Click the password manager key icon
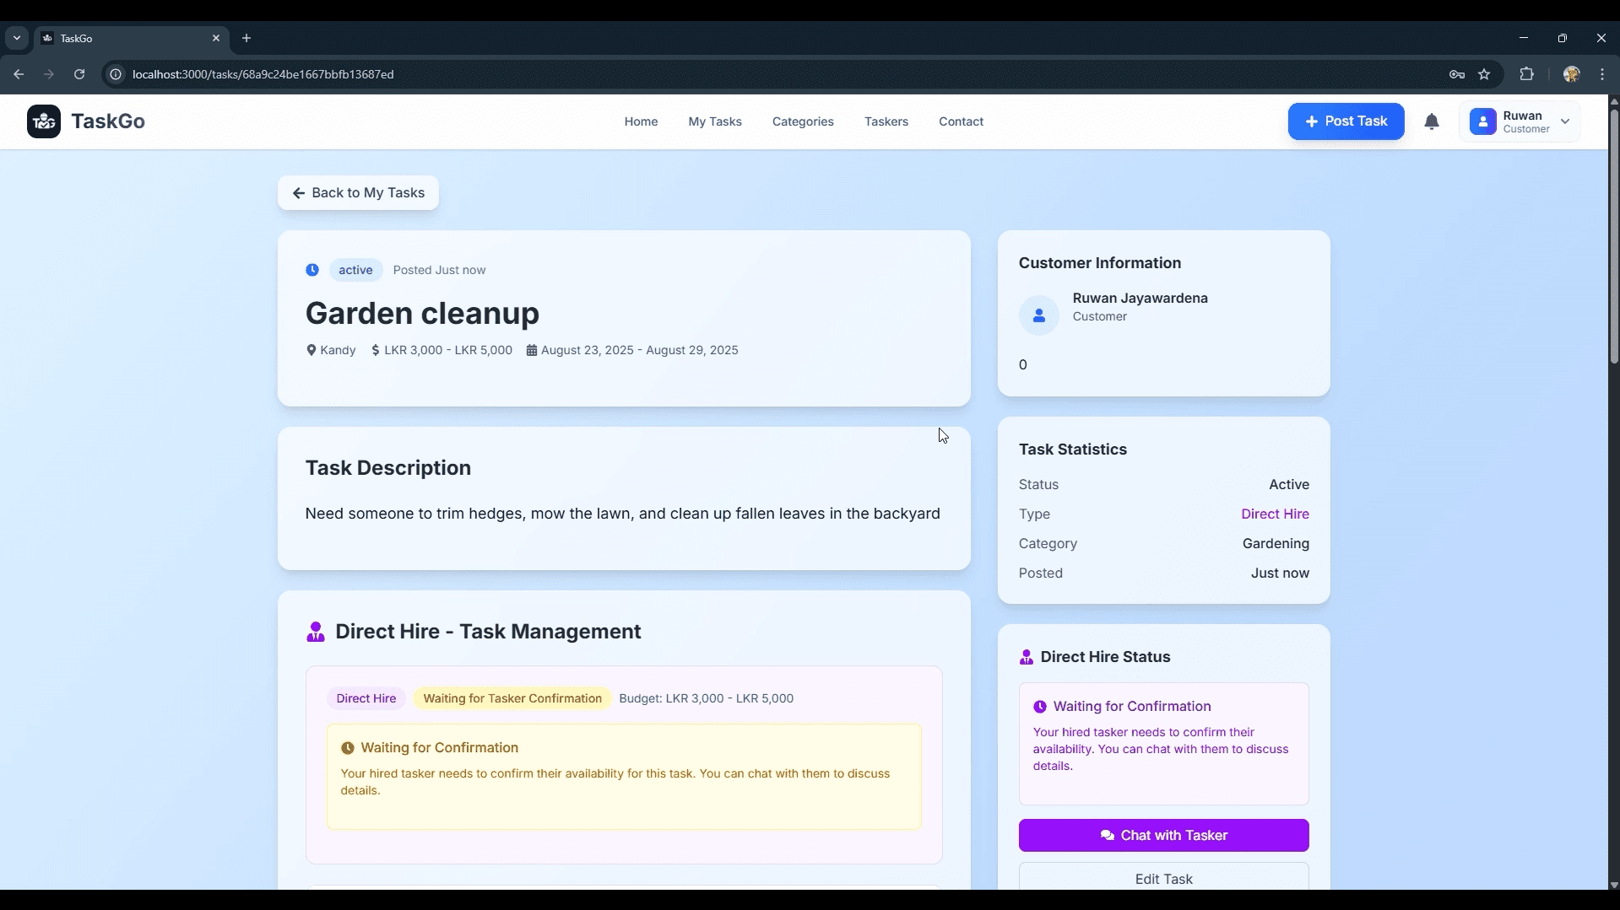Image resolution: width=1620 pixels, height=910 pixels. coord(1456,74)
